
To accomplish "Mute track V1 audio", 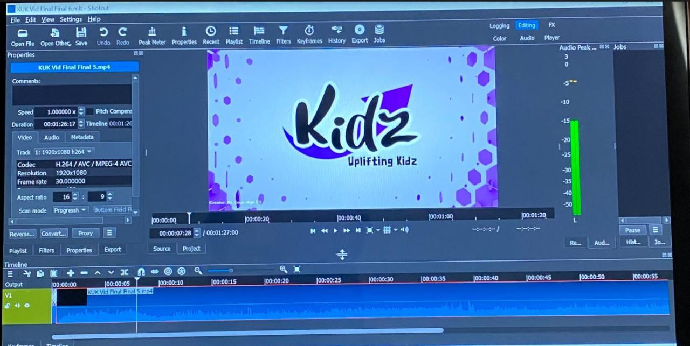I will pos(17,306).
